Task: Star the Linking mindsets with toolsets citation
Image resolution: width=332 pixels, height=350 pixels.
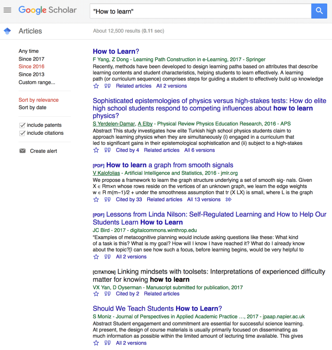Action: point(96,294)
